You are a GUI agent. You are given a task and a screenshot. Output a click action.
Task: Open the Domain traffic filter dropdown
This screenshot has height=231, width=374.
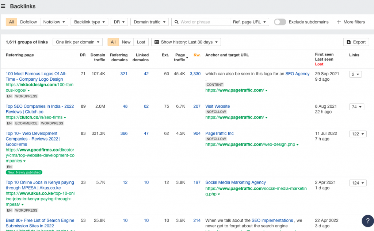(149, 22)
